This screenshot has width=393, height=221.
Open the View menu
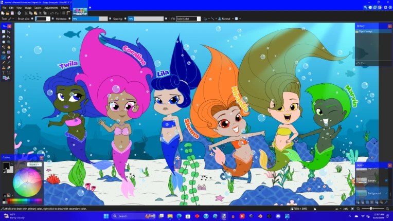[19, 8]
